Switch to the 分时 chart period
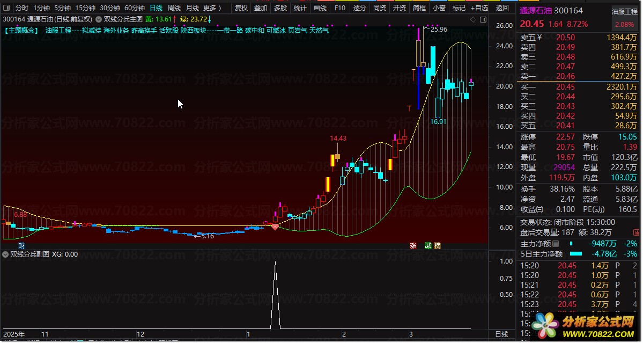 click(x=22, y=8)
